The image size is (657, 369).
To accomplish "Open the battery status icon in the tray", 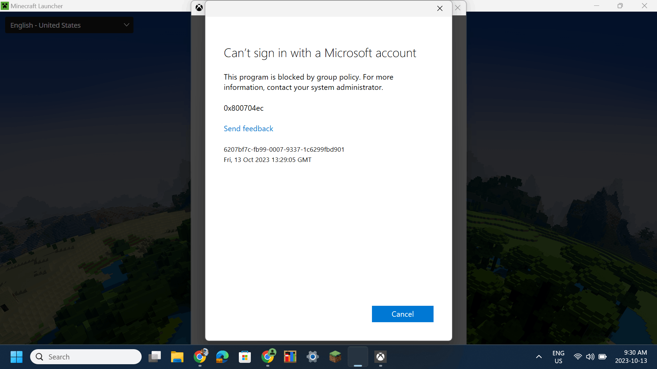I will (x=603, y=357).
